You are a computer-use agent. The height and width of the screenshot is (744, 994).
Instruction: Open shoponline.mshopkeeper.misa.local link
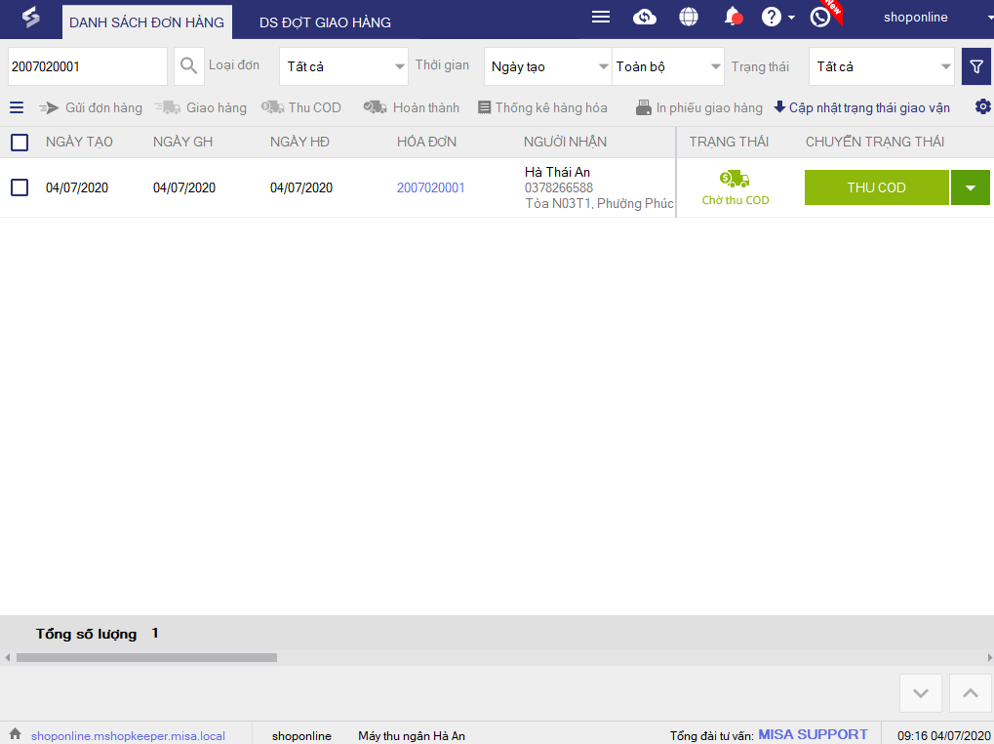[x=128, y=736]
